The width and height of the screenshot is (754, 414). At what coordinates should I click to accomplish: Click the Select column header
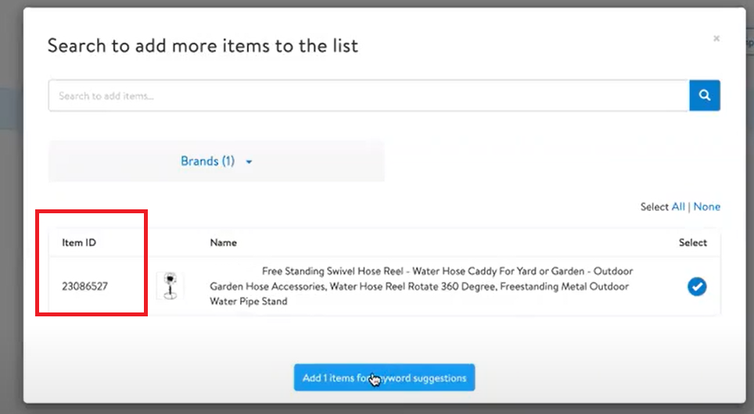(692, 243)
